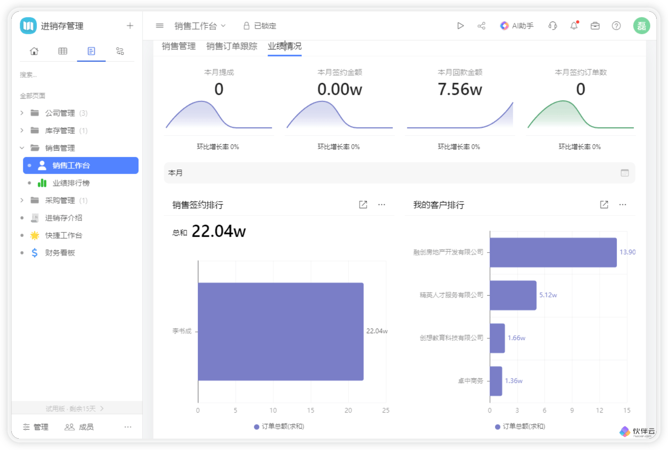Image resolution: width=668 pixels, height=450 pixels.
Task: Expand the 采购管理 folder
Action: click(22, 200)
